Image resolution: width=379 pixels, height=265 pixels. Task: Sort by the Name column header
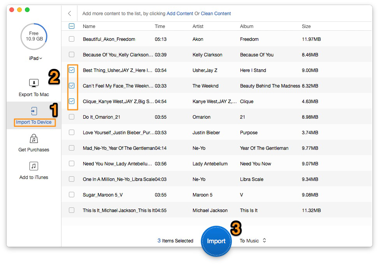[89, 26]
